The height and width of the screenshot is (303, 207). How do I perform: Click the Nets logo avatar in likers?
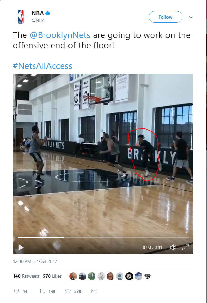pyautogui.click(x=148, y=276)
